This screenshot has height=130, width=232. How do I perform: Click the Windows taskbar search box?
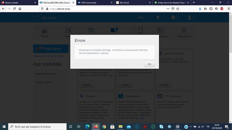(x=37, y=127)
